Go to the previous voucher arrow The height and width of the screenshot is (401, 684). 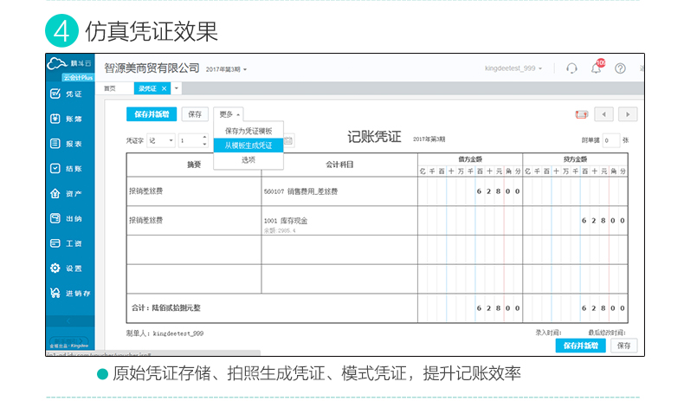click(604, 114)
